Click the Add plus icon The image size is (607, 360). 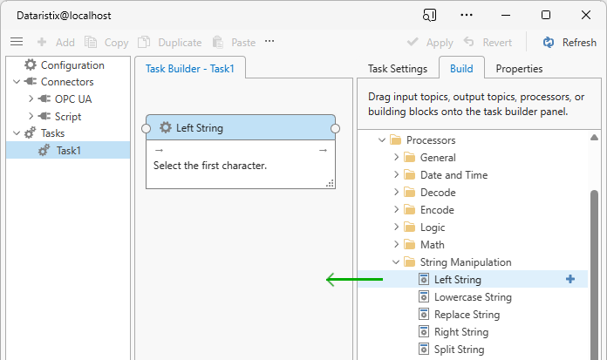[42, 42]
